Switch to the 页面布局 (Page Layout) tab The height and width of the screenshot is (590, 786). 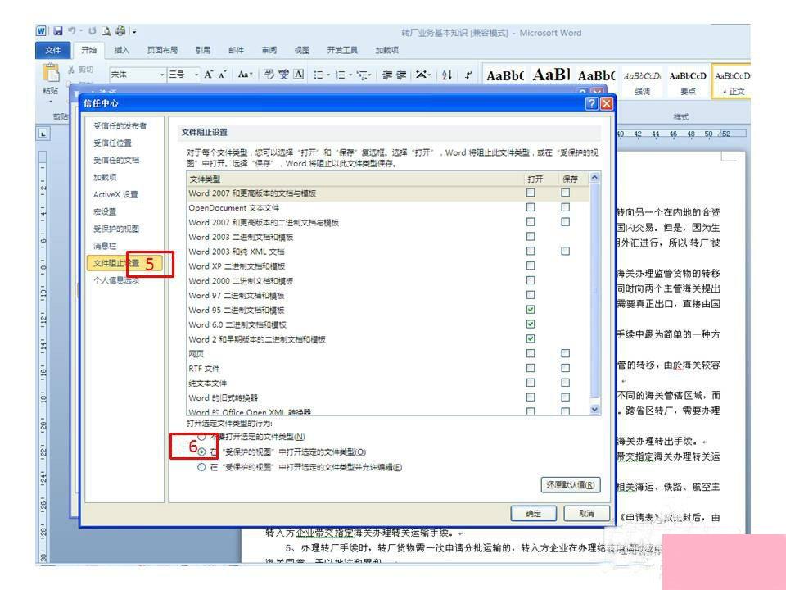click(162, 50)
